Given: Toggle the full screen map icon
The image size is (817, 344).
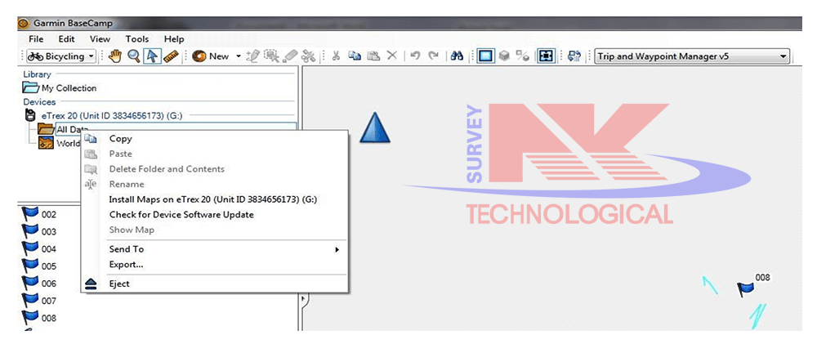Looking at the screenshot, I should pyautogui.click(x=546, y=56).
